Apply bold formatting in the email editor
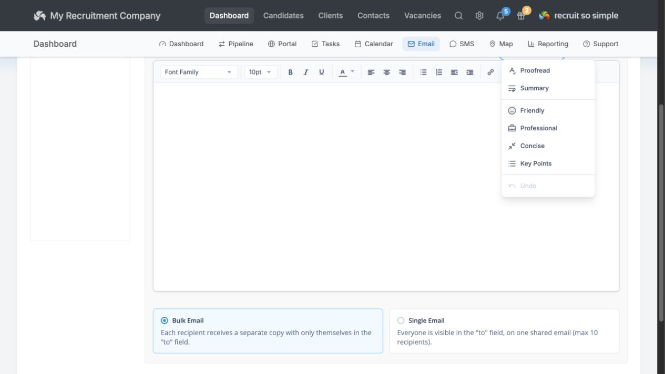This screenshot has width=665, height=374. pos(290,72)
